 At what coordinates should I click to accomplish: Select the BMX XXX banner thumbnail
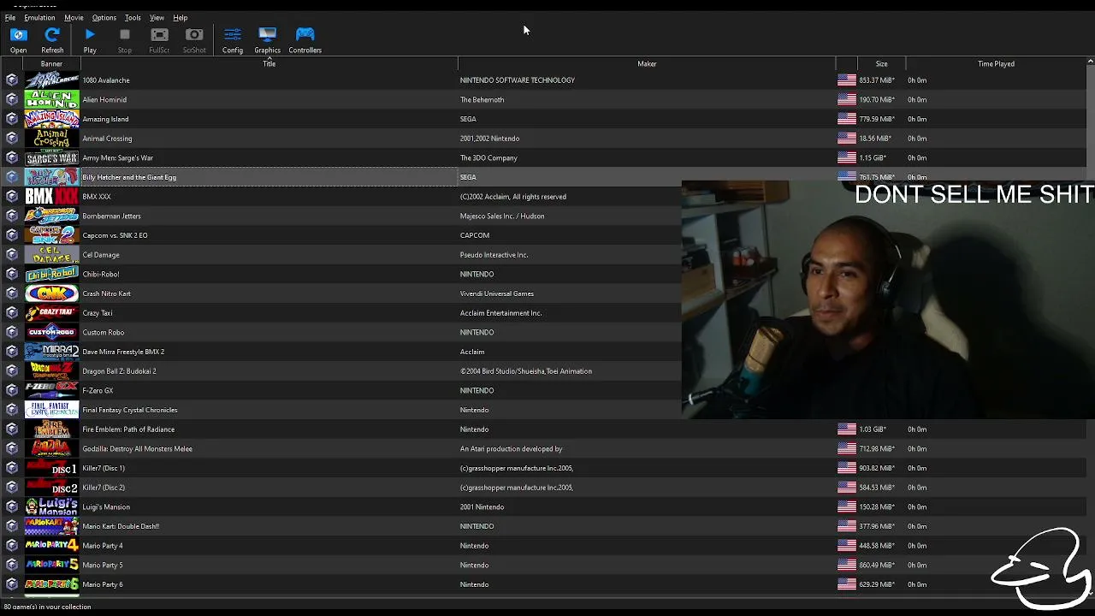(51, 197)
